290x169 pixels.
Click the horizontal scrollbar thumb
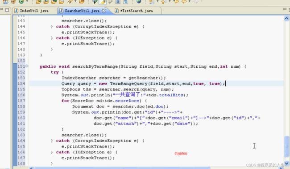[122, 168]
